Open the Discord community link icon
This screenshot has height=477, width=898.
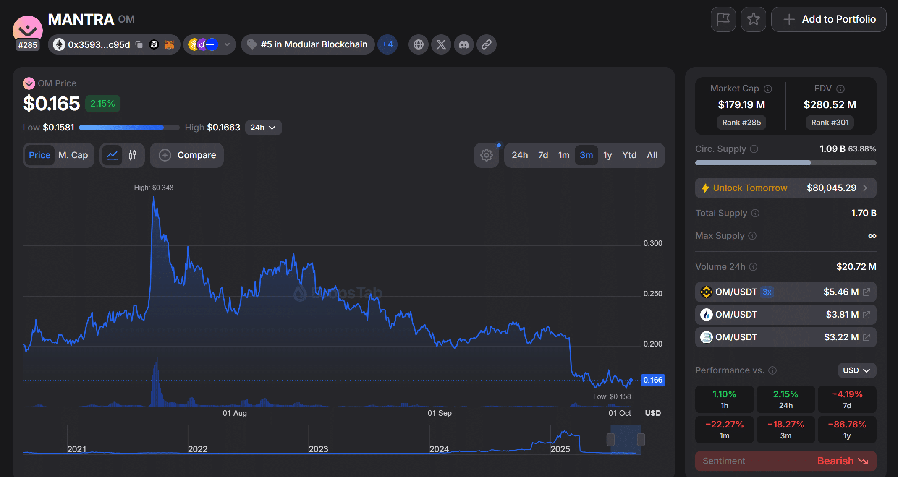click(464, 44)
